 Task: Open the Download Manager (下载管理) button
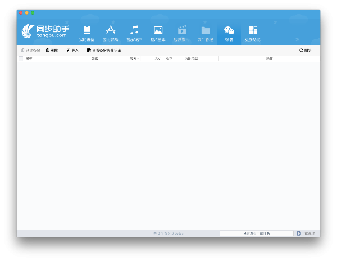point(306,233)
